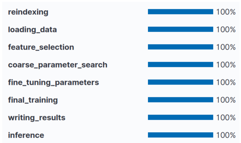The height and width of the screenshot is (143, 241).
Task: Click the feature_selection progress bar
Action: (x=181, y=47)
